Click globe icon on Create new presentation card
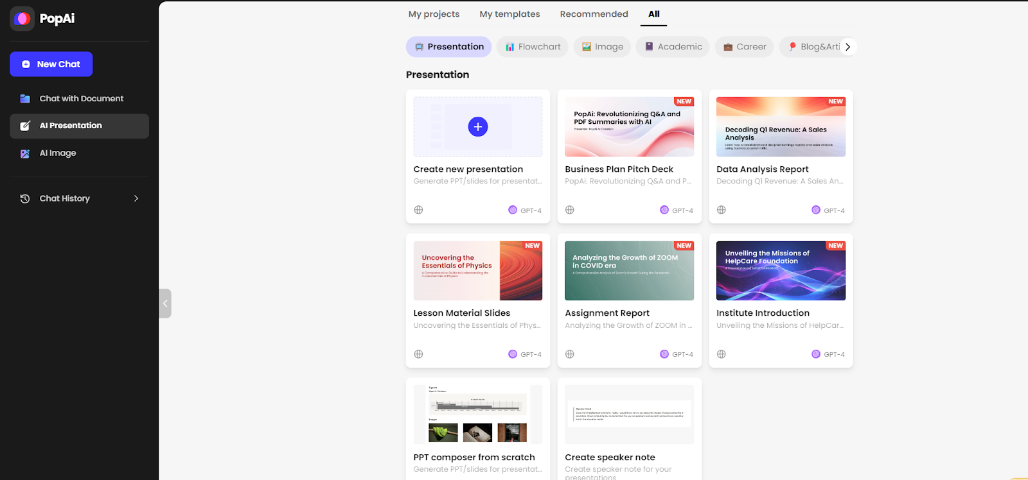This screenshot has height=480, width=1028. [418, 210]
